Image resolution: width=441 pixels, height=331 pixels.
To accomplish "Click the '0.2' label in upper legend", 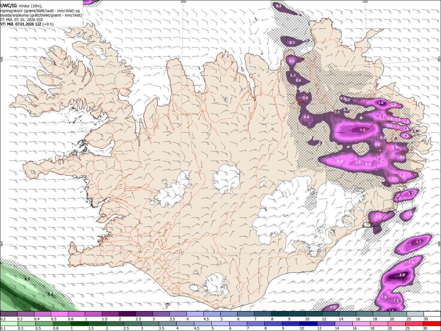I will pyautogui.click(x=3, y=319).
